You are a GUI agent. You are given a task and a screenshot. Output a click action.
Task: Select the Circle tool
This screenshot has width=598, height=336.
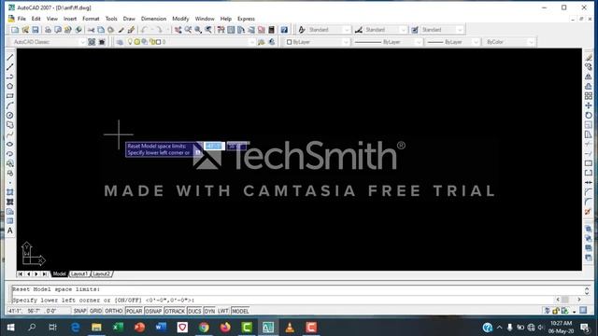[x=10, y=115]
